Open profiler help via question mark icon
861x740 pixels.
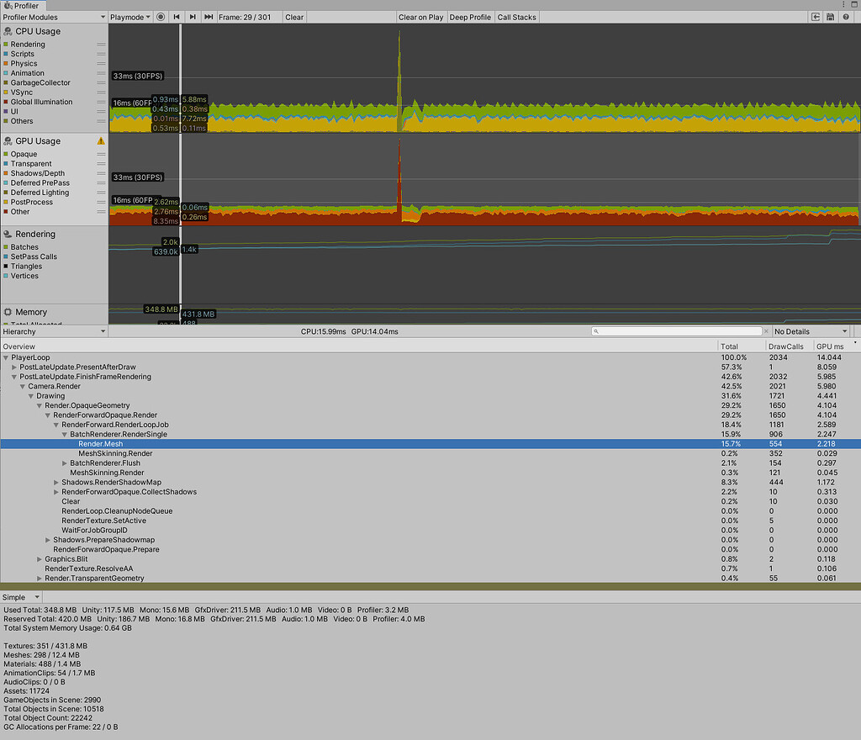point(845,17)
